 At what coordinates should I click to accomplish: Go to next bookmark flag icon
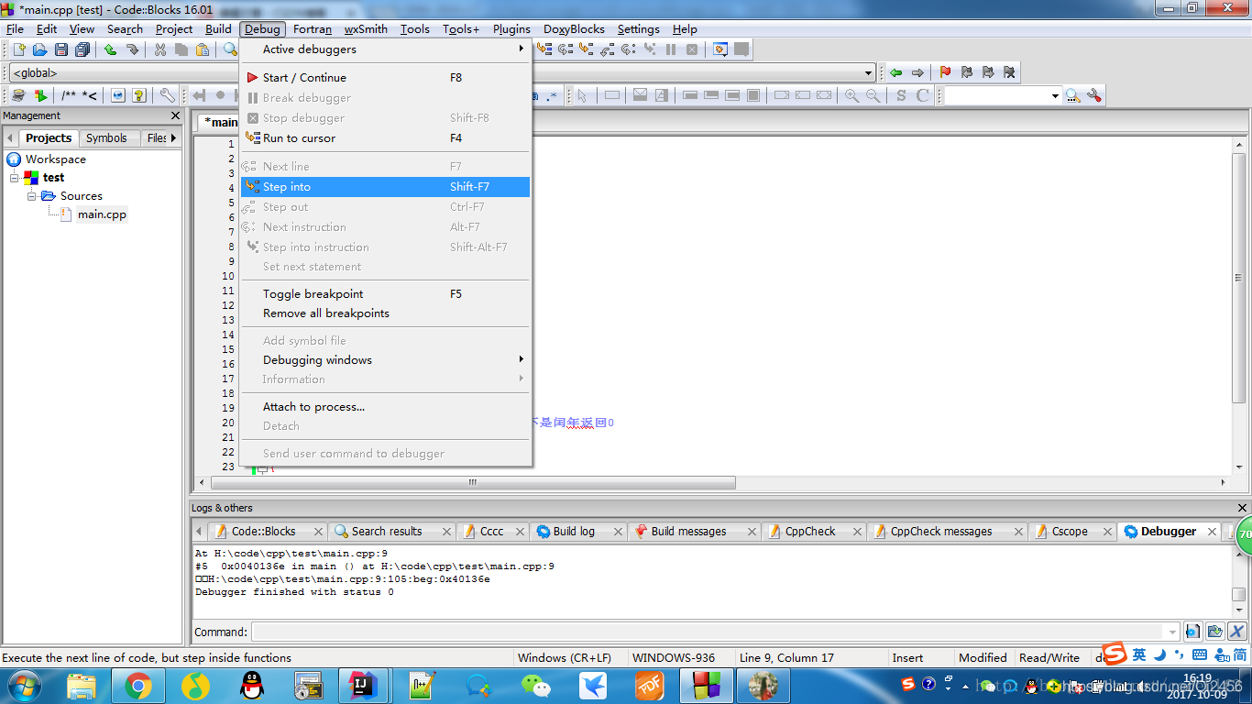coord(988,72)
